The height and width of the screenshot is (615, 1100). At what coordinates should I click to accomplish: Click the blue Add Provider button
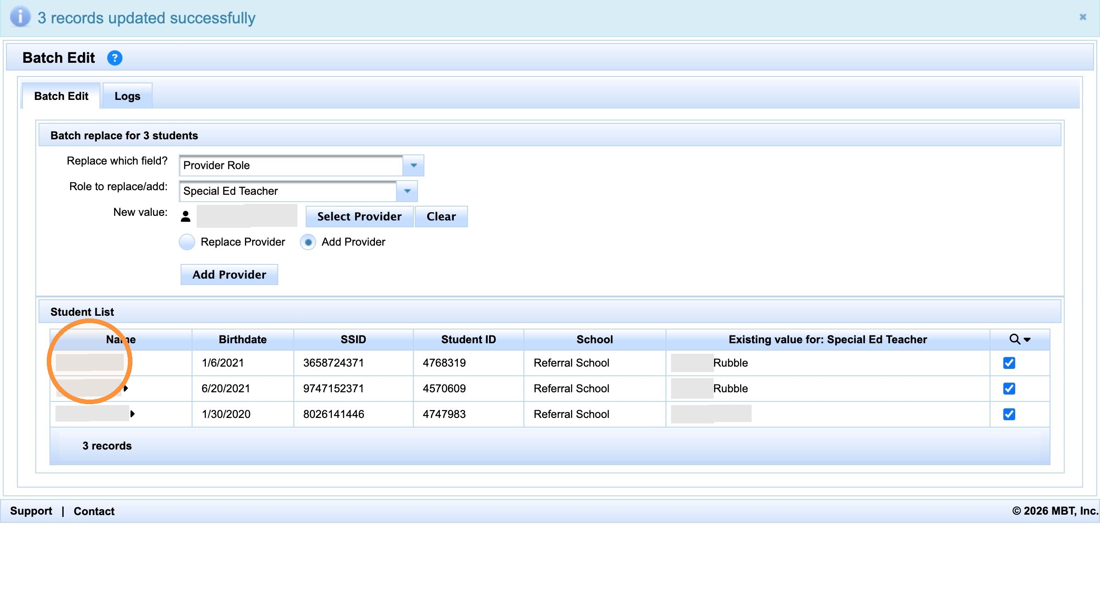coord(229,275)
